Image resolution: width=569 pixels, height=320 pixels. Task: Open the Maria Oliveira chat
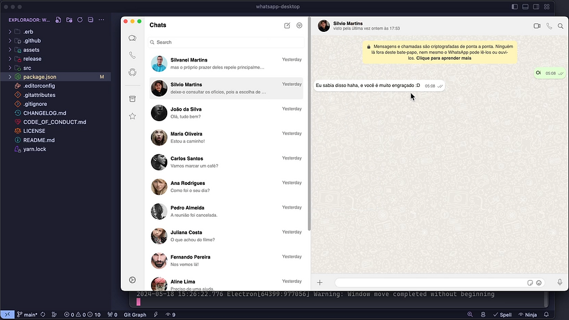pos(226,137)
